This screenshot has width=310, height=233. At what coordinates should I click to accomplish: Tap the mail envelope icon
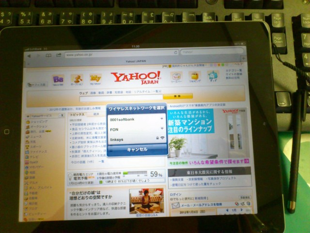point(175,205)
